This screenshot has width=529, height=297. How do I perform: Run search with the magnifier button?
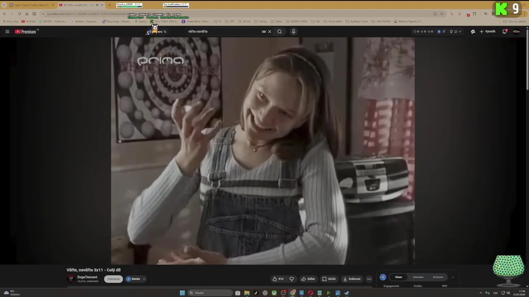click(x=279, y=31)
